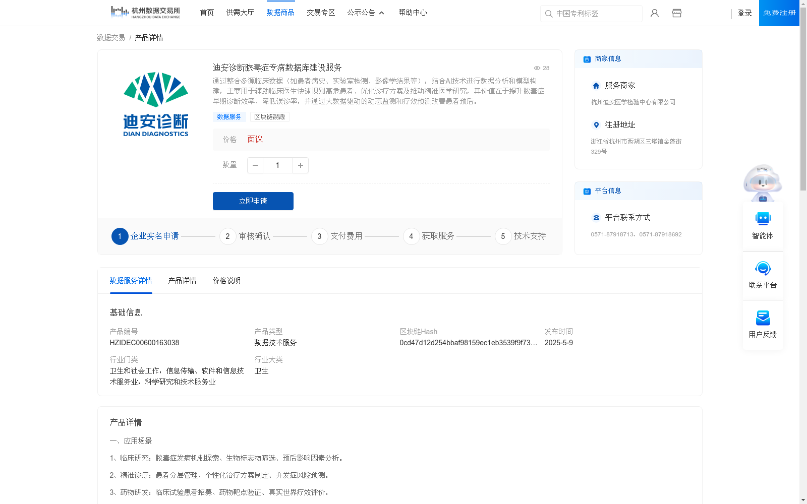Click the Hangzhou Data Exchange logo
Viewport: 807px width, 504px height.
click(146, 12)
